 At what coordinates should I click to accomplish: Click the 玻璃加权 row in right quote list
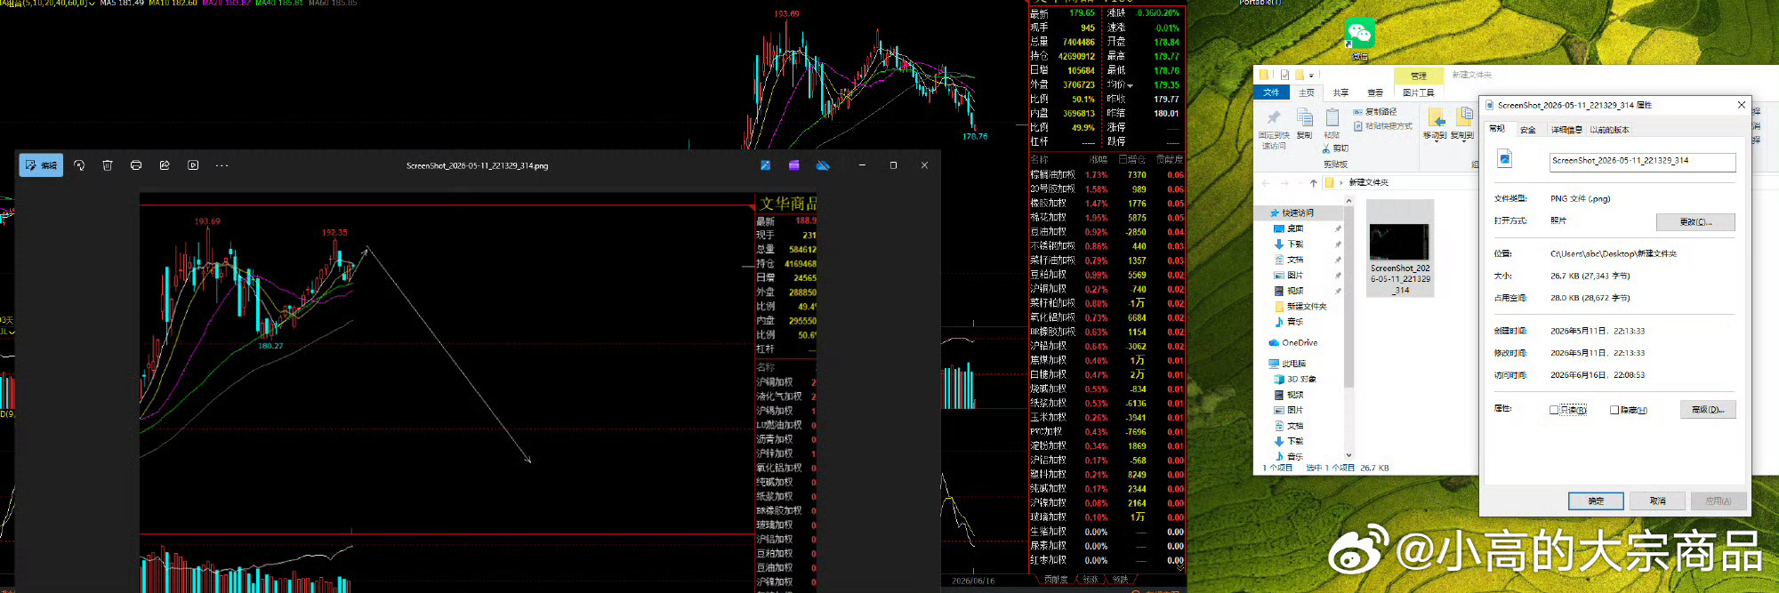point(1107,517)
